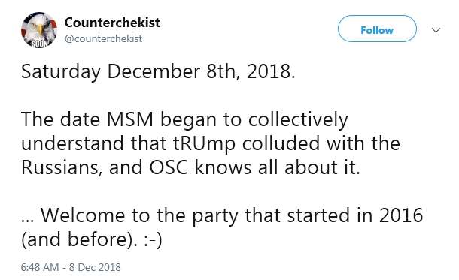The width and height of the screenshot is (459, 280).
Task: Expand the tweet options chevron
Action: (x=436, y=30)
